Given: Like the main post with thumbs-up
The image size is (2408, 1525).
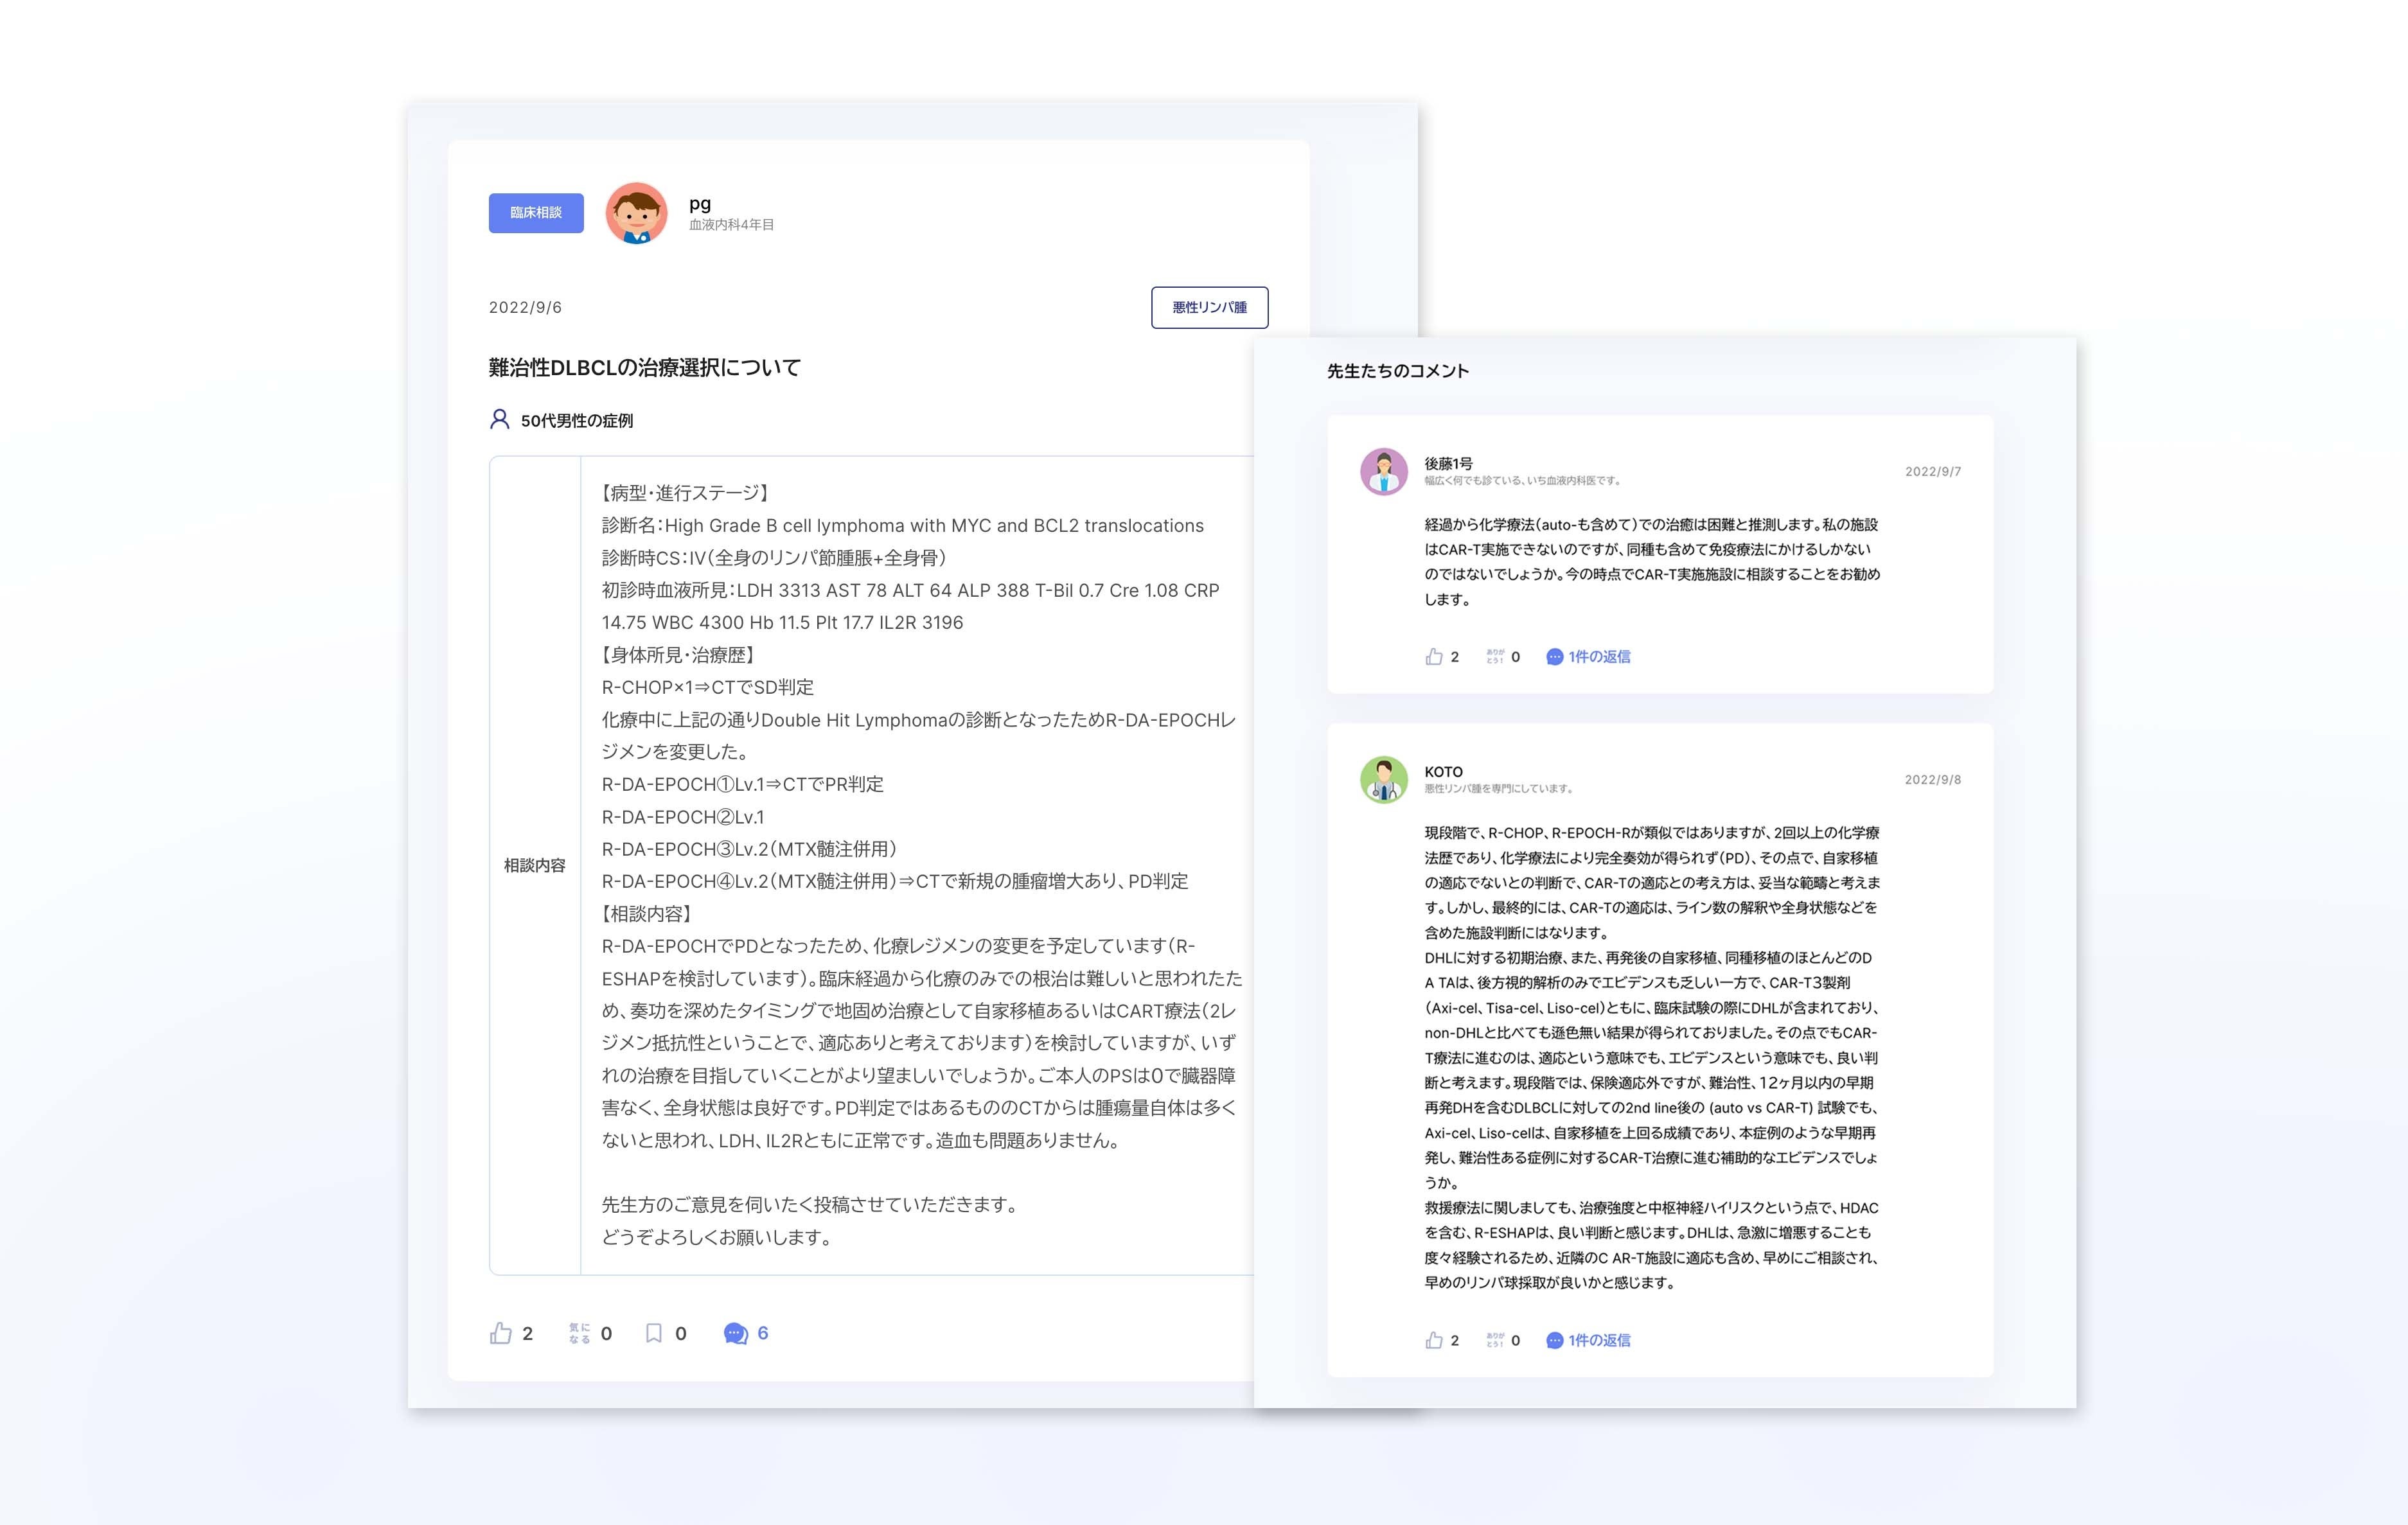Looking at the screenshot, I should click(x=501, y=1333).
